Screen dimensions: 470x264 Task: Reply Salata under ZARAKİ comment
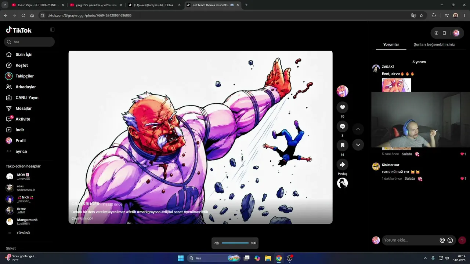click(x=407, y=154)
